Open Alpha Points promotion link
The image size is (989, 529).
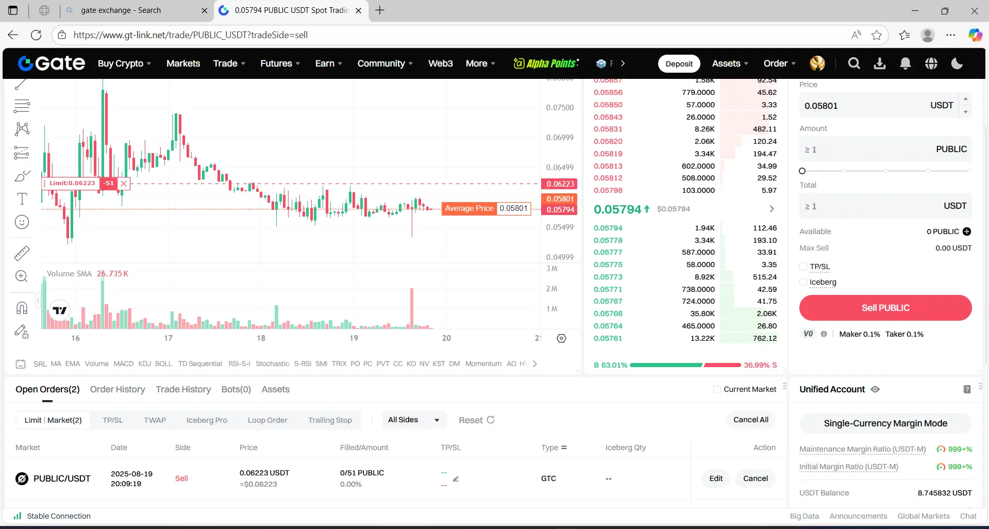(546, 63)
